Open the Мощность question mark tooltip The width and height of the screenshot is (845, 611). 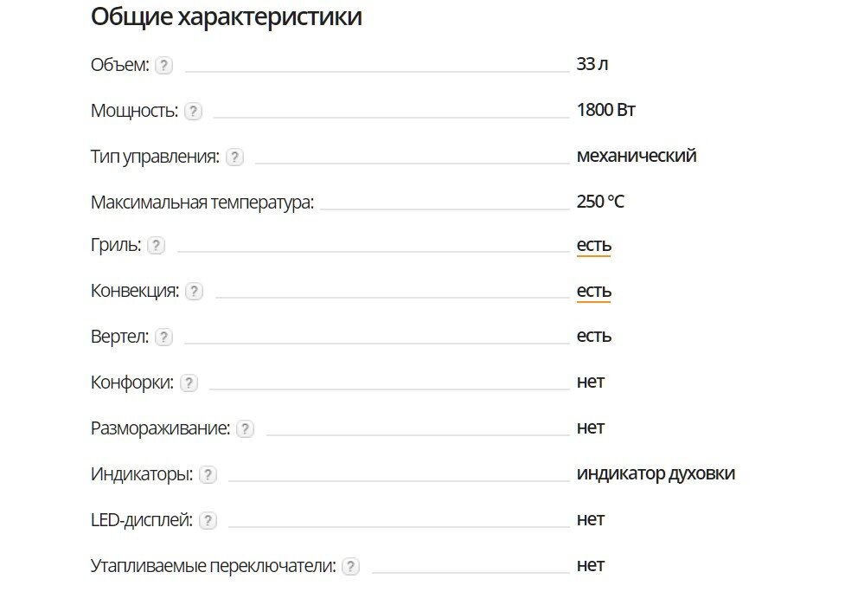click(x=193, y=112)
